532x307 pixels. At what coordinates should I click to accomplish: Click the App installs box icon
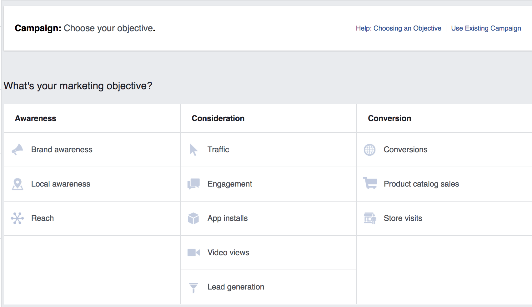[x=194, y=218]
